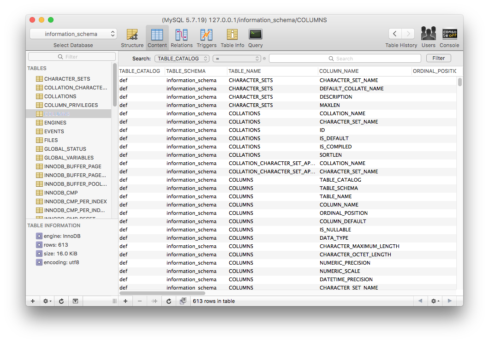Open the pagination settings gear menu
The width and height of the screenshot is (489, 343).
tap(435, 301)
